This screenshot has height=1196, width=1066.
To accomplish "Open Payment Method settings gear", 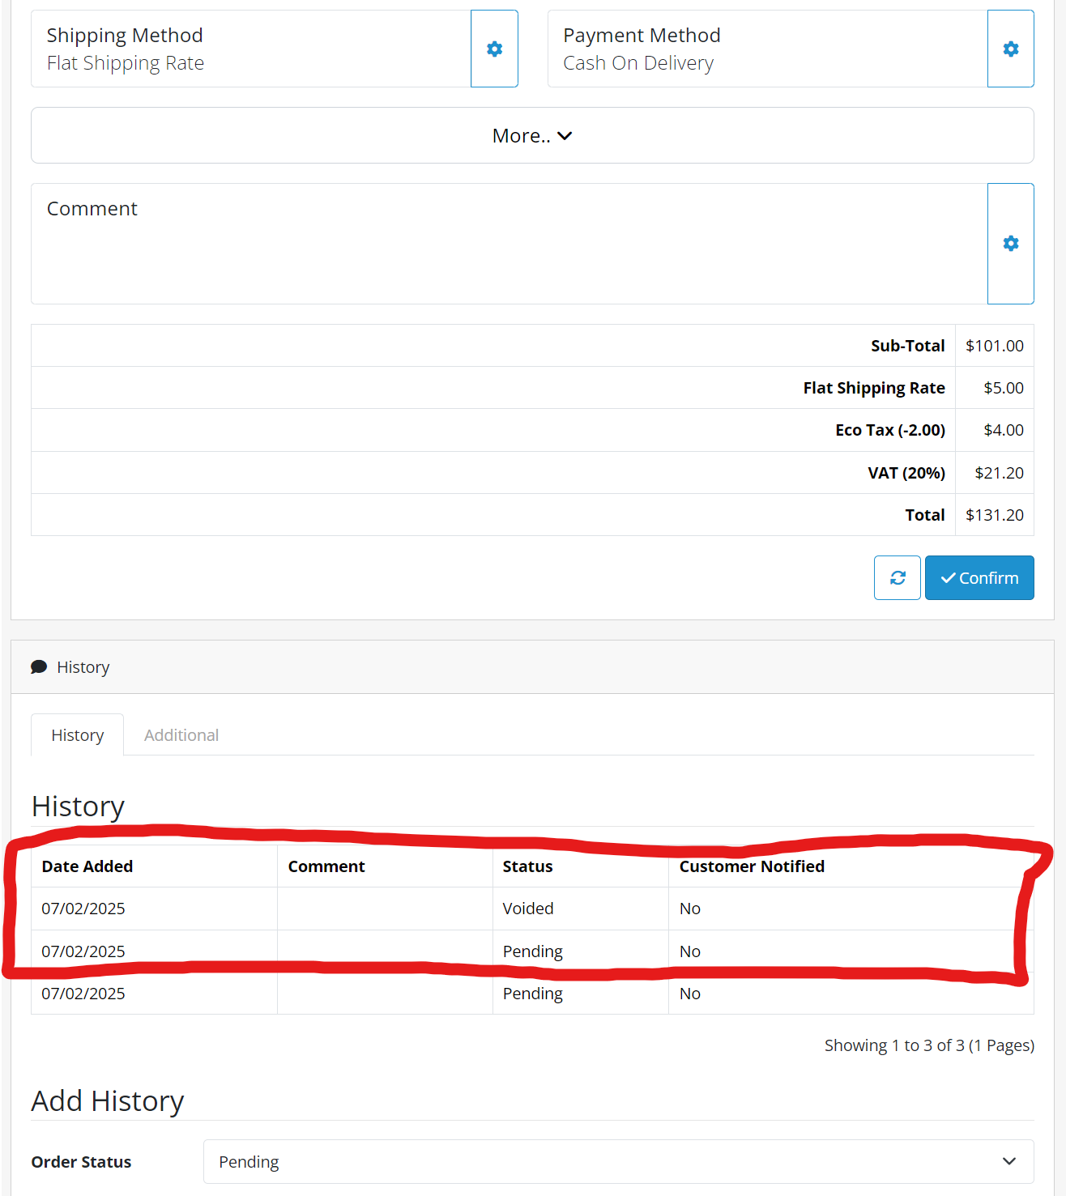I will 1010,49.
